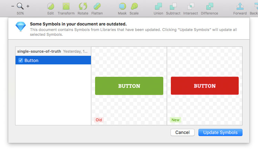The height and width of the screenshot is (156, 258).
Task: Click the Sketch diamond icon in dialog
Action: tap(21, 26)
